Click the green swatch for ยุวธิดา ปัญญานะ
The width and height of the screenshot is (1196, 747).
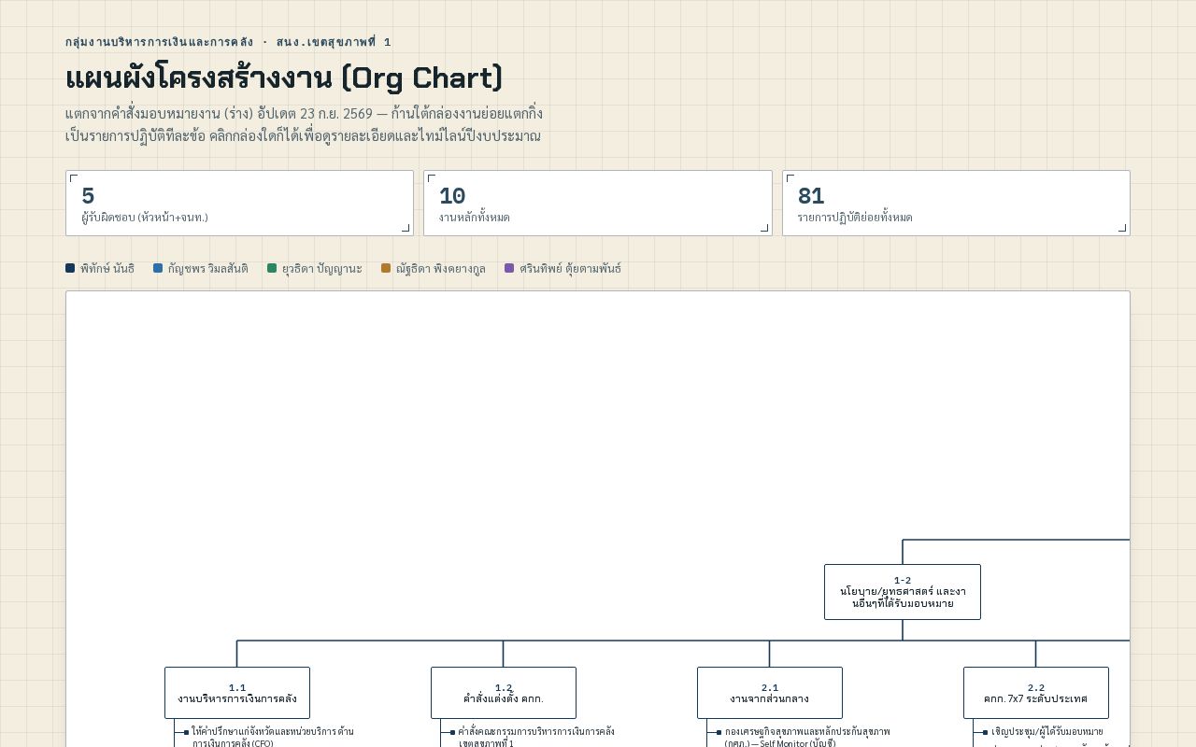(x=272, y=268)
